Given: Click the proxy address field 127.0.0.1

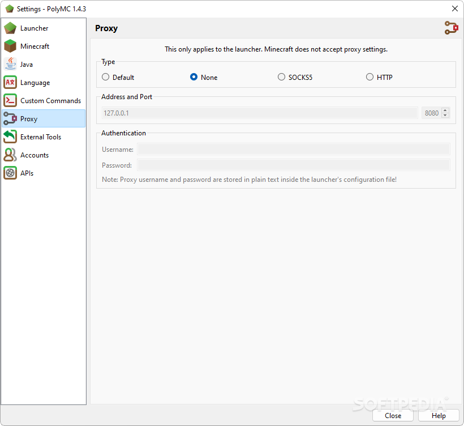Looking at the screenshot, I should (260, 113).
